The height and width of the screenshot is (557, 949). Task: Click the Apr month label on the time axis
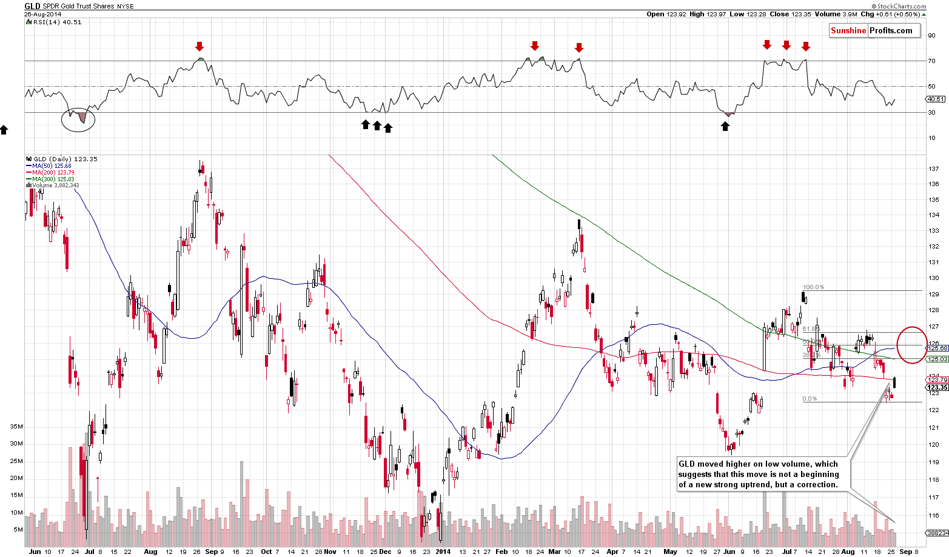coord(613,552)
